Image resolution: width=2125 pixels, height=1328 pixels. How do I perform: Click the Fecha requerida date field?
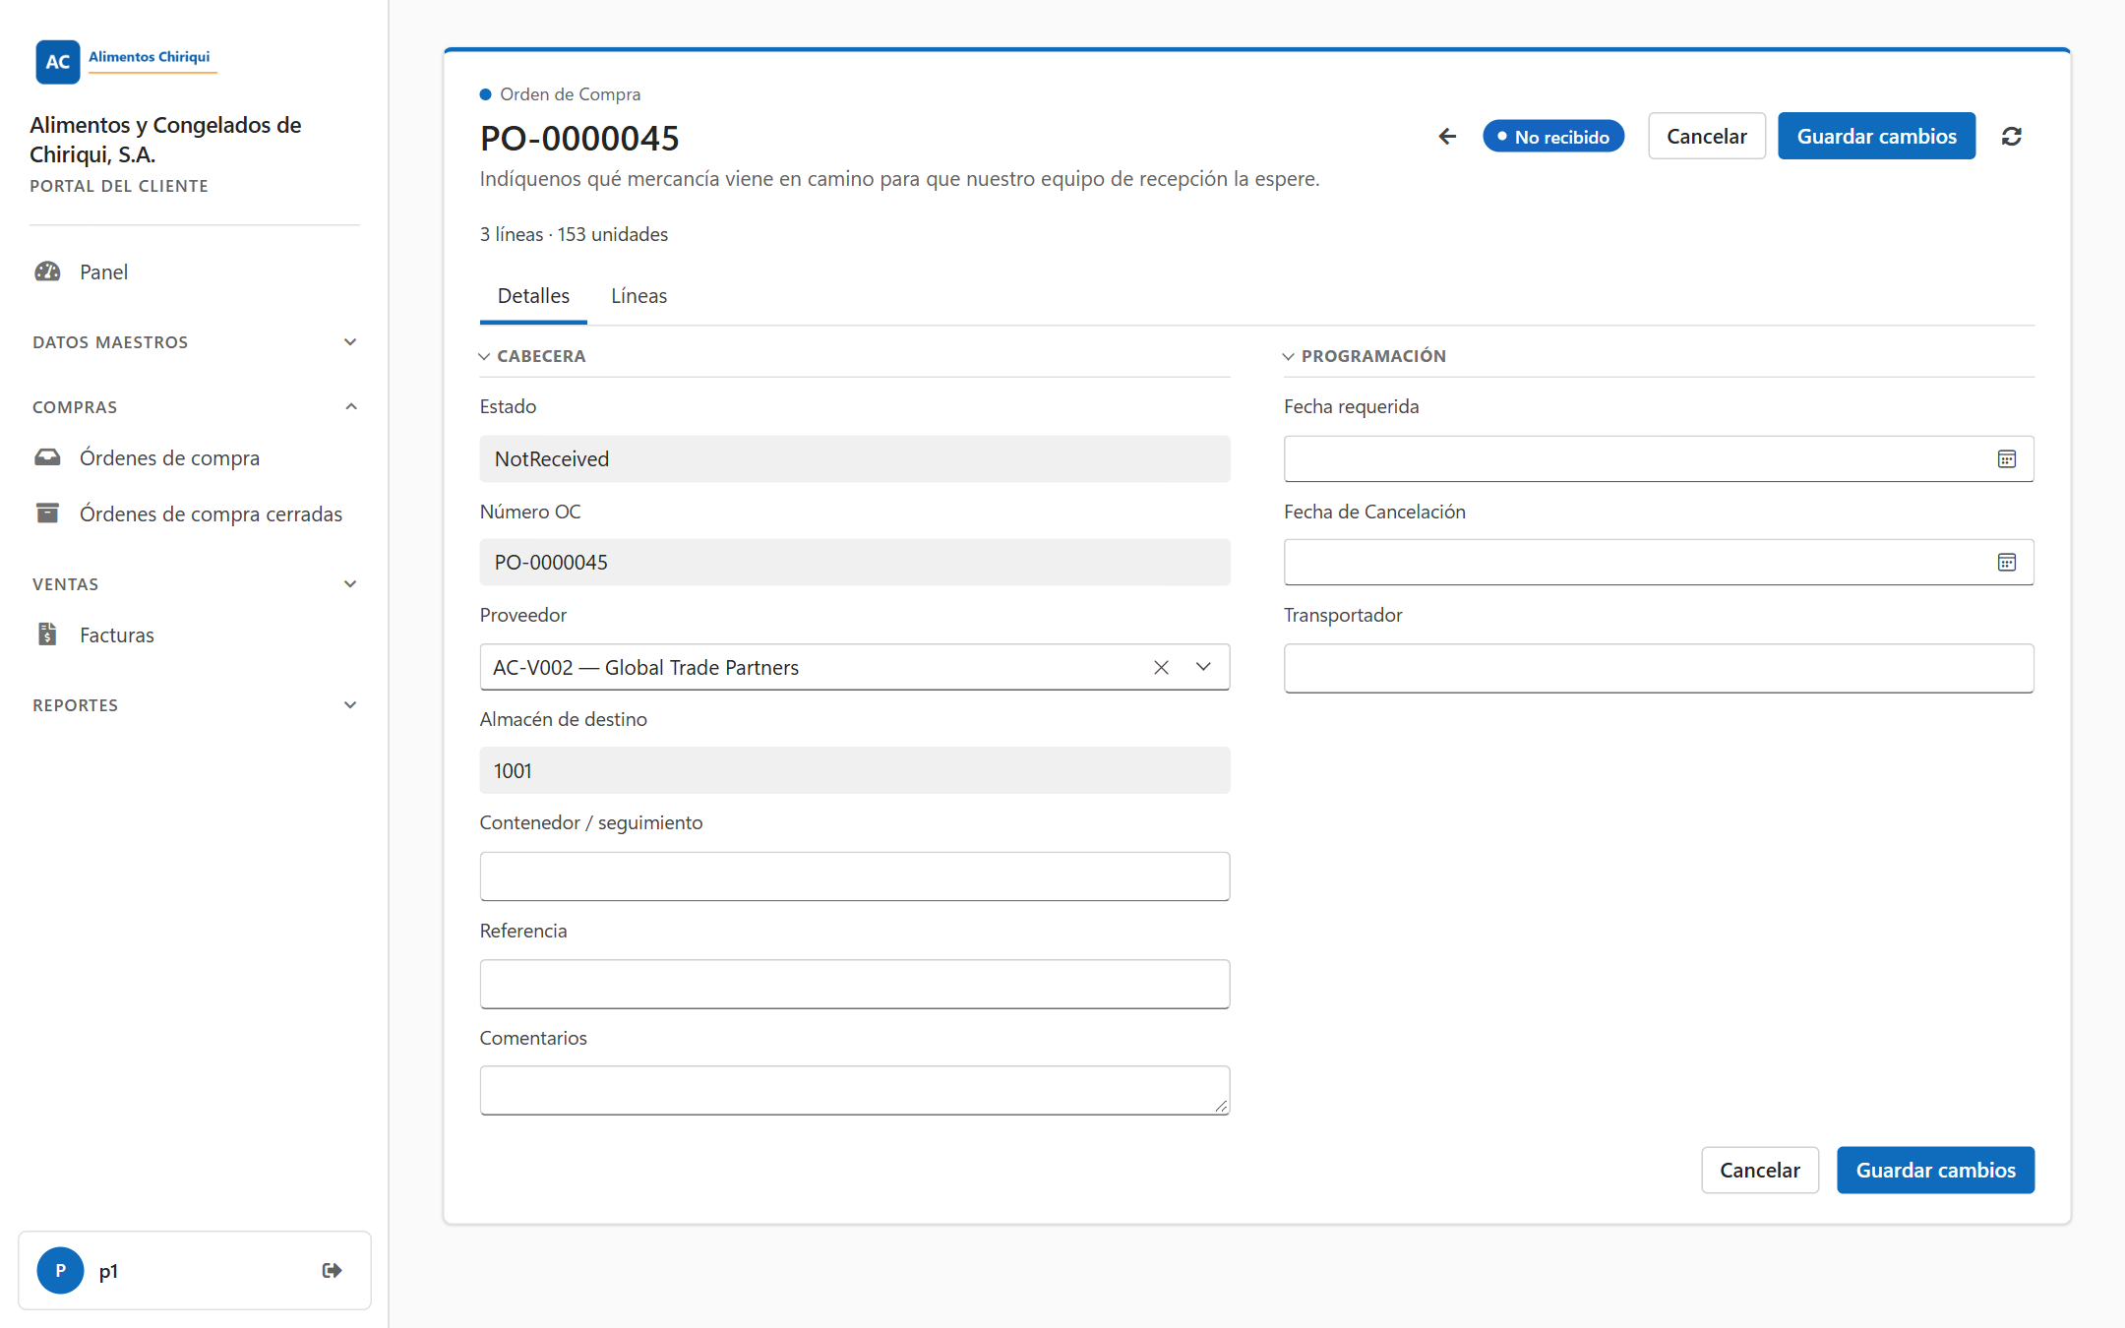click(1659, 459)
